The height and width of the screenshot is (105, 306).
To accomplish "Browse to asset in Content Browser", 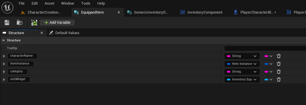I will (19, 23).
